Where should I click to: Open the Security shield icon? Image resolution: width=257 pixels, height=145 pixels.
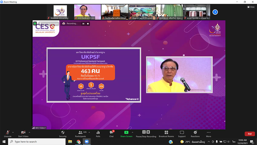(x=63, y=132)
